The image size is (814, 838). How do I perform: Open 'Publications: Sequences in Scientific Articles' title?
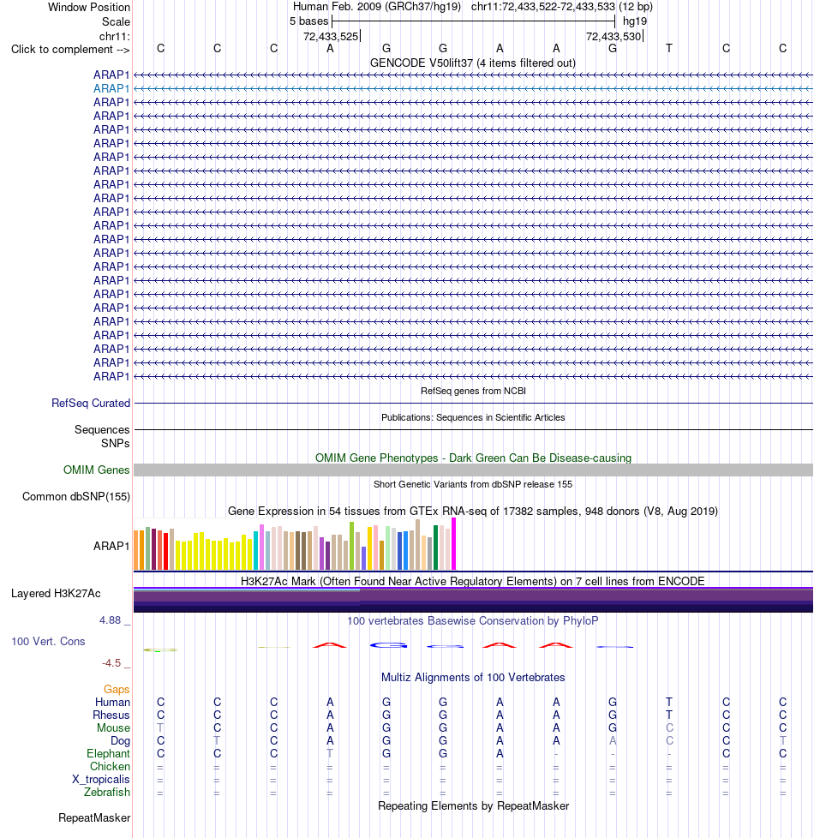[472, 417]
